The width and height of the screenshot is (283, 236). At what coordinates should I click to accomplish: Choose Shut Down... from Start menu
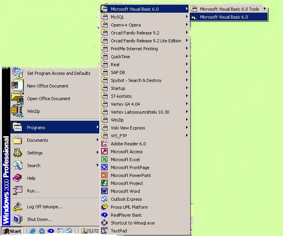tap(55, 219)
